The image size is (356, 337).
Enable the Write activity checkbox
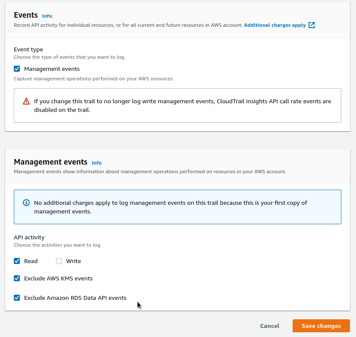59,261
